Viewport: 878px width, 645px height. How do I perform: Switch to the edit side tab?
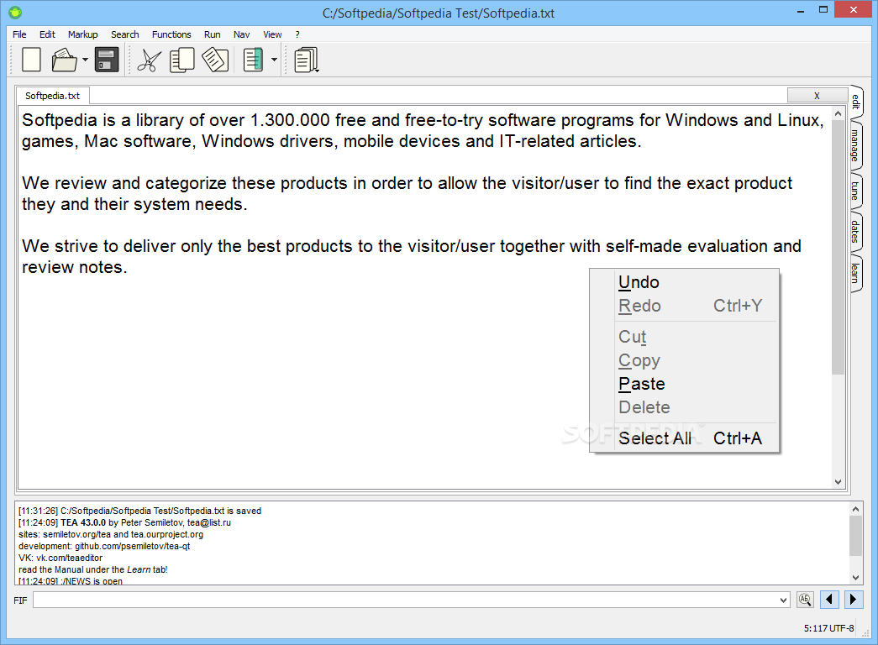(856, 102)
